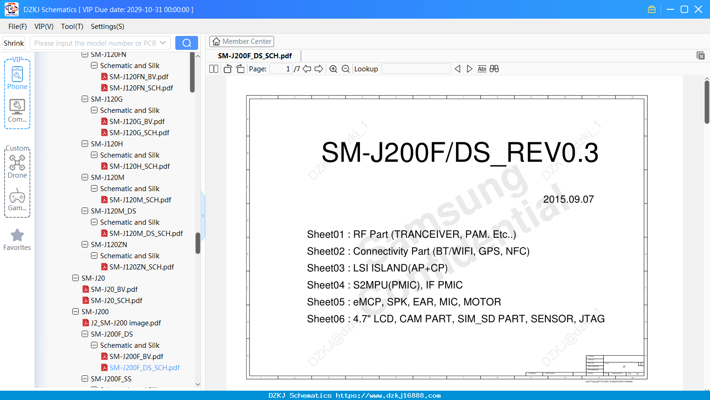The width and height of the screenshot is (710, 400).
Task: Collapse the SM-J120G node
Action: (85, 99)
